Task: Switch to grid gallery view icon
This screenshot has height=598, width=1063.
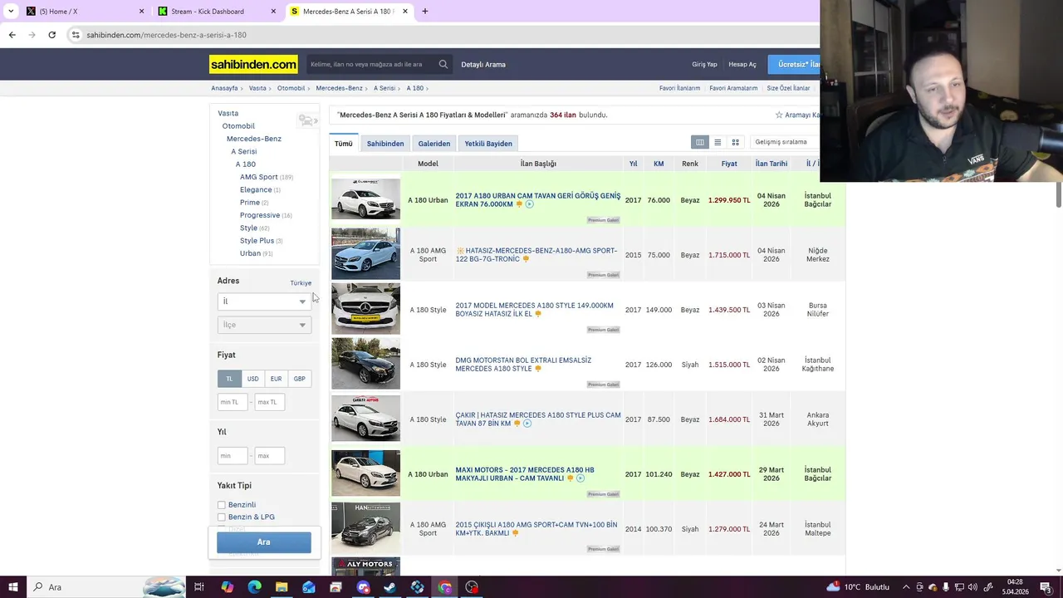Action: [x=735, y=142]
